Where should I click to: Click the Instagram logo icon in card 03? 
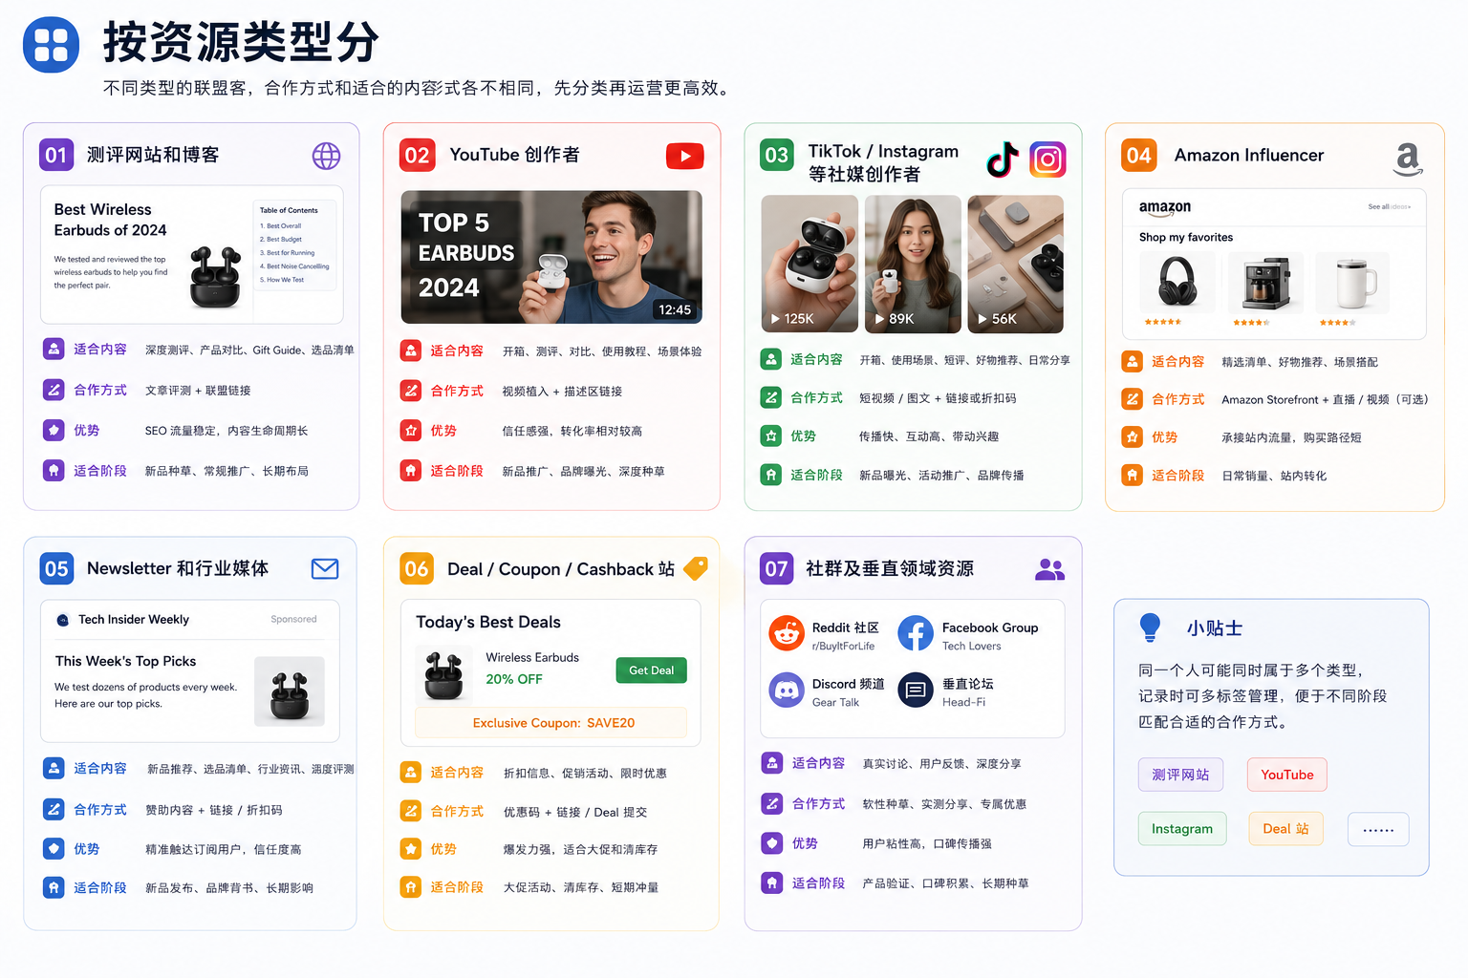pyautogui.click(x=1047, y=159)
